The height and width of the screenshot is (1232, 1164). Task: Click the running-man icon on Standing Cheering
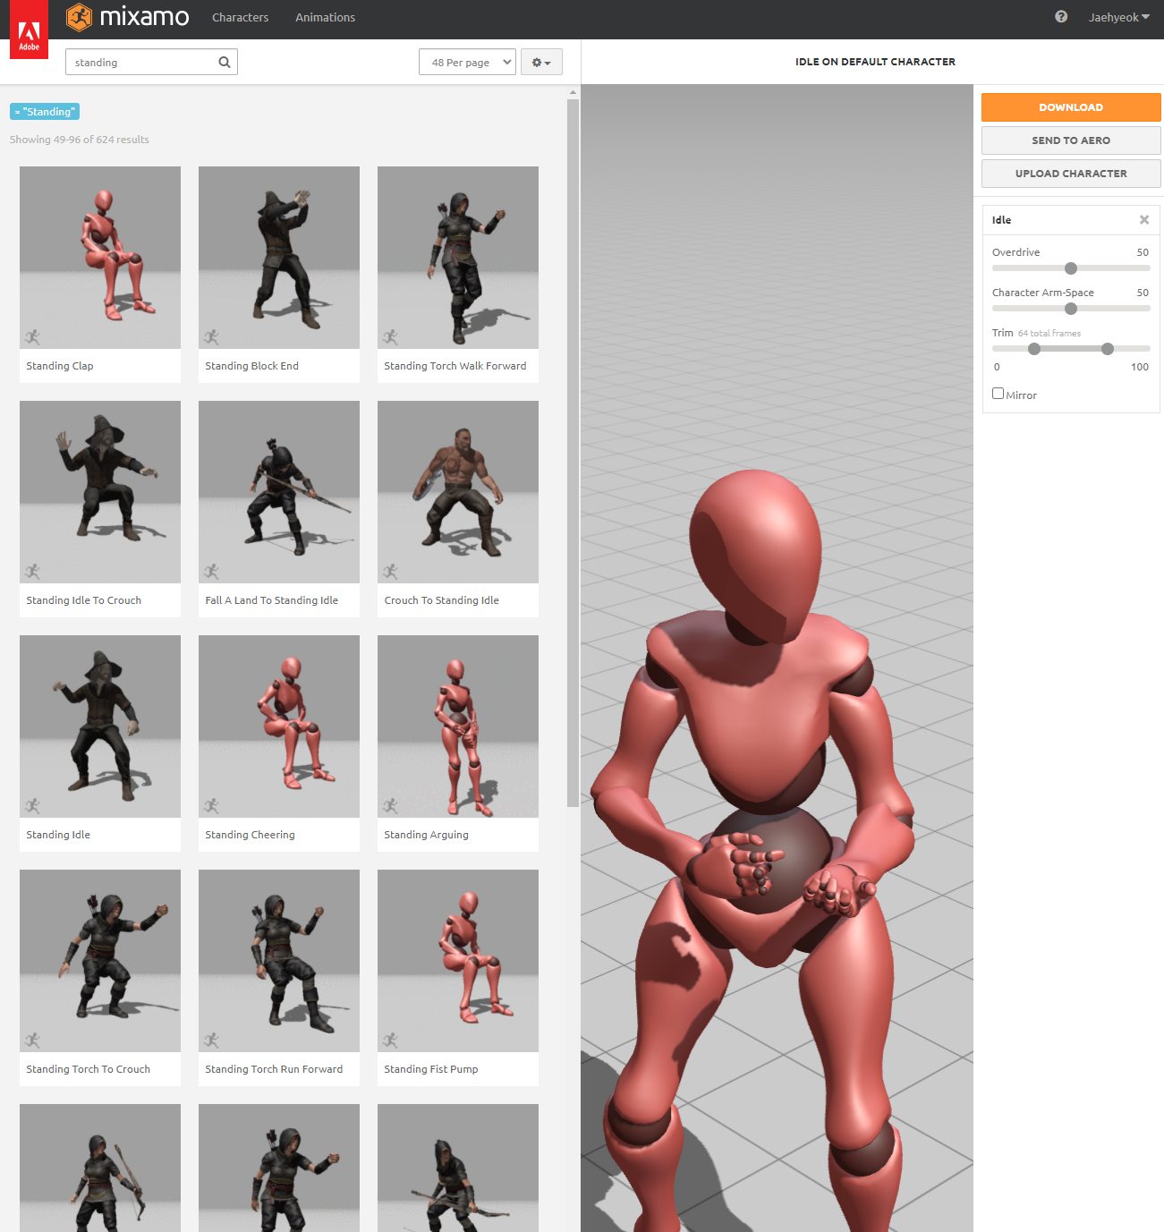point(212,806)
